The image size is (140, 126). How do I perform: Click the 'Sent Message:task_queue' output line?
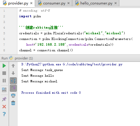42,70
